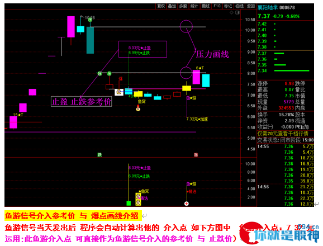Click the money bag icon on the white candle
Screen dimensions: 323x246
pyautogui.click(x=118, y=92)
